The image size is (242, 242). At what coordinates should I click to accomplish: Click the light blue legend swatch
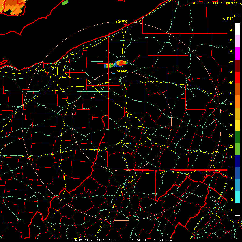click(237, 185)
